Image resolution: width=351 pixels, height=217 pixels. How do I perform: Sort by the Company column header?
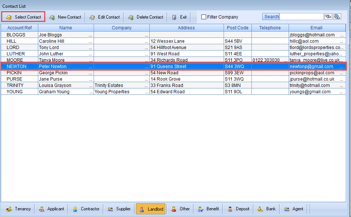[x=121, y=28]
